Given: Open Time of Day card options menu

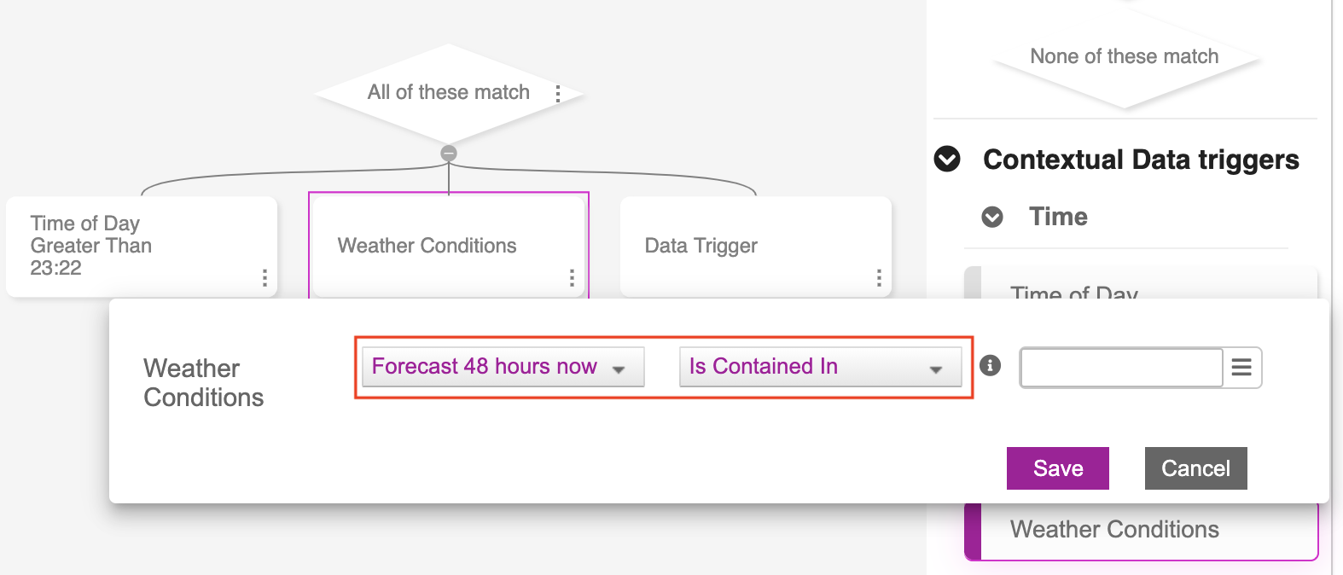Looking at the screenshot, I should [265, 277].
